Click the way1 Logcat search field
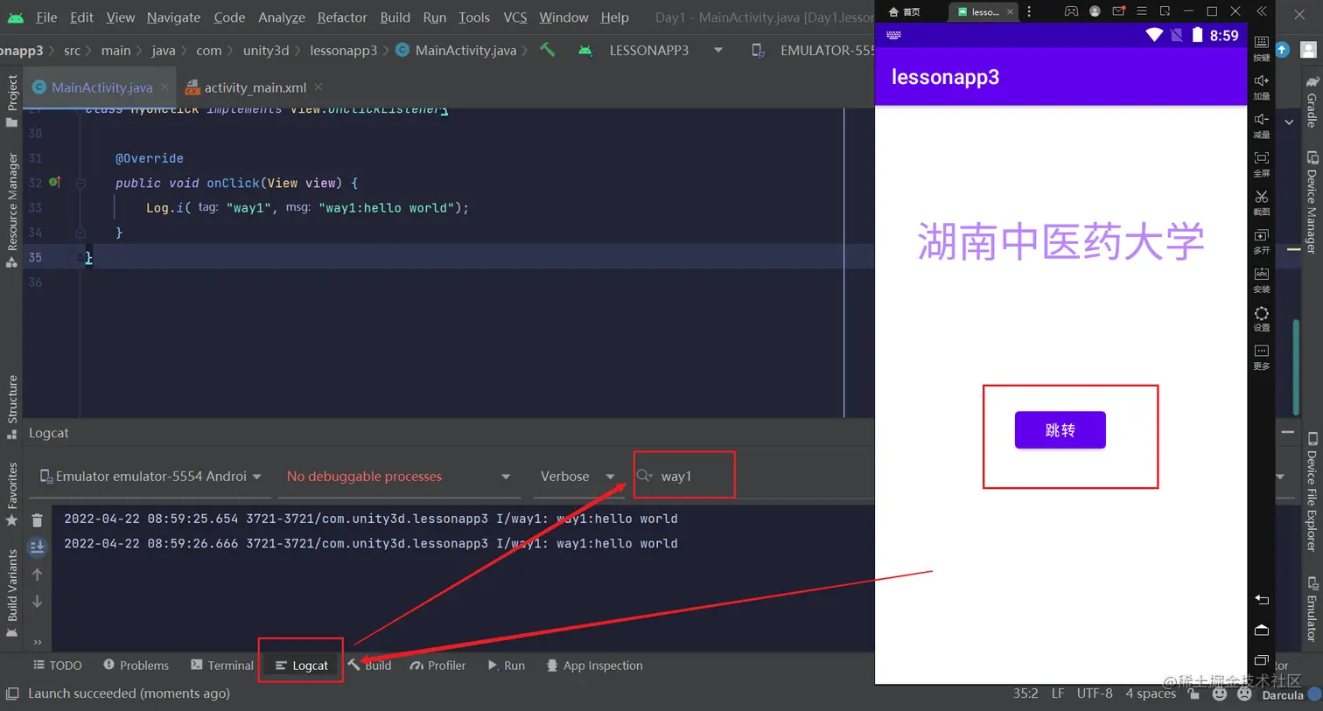 [684, 476]
